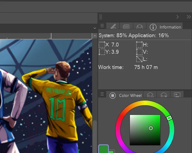Click the H: width measurement icon
192x153 pixels.
click(139, 44)
